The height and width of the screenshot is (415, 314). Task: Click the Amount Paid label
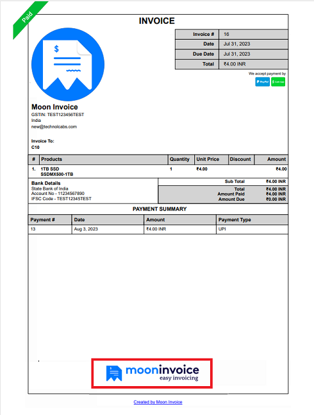(231, 194)
